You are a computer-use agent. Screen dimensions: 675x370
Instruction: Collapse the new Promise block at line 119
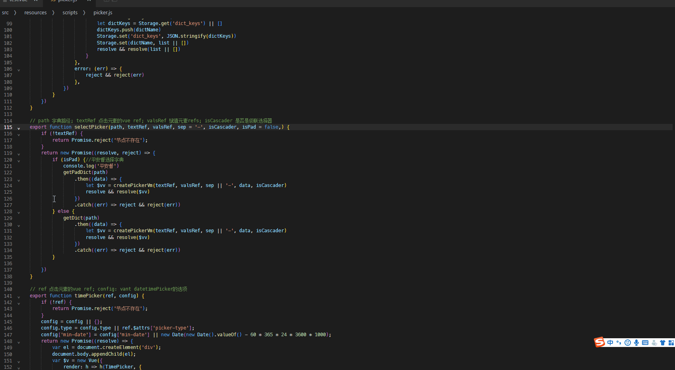coord(19,154)
